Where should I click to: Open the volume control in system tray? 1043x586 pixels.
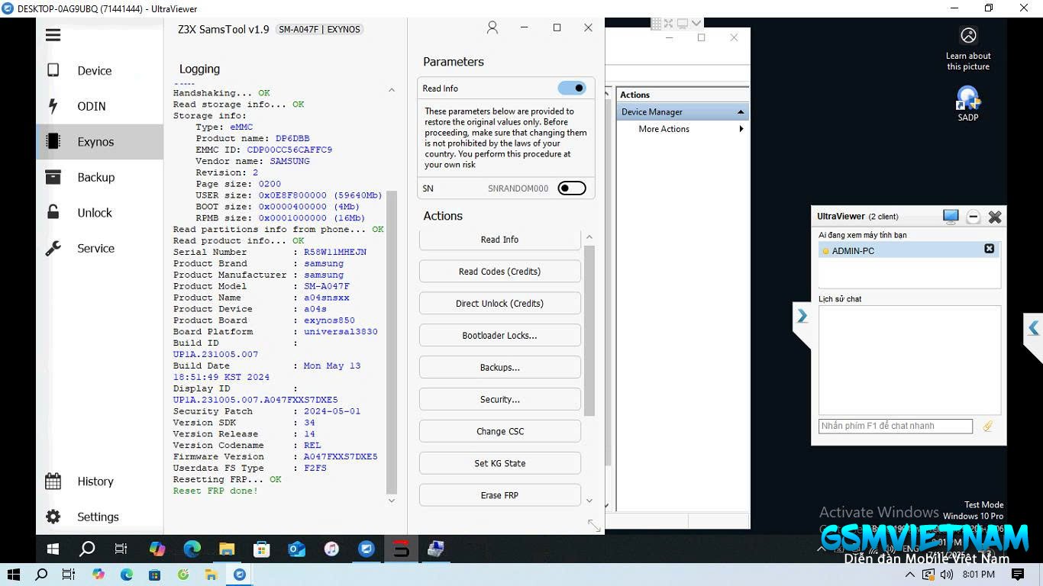(x=947, y=575)
